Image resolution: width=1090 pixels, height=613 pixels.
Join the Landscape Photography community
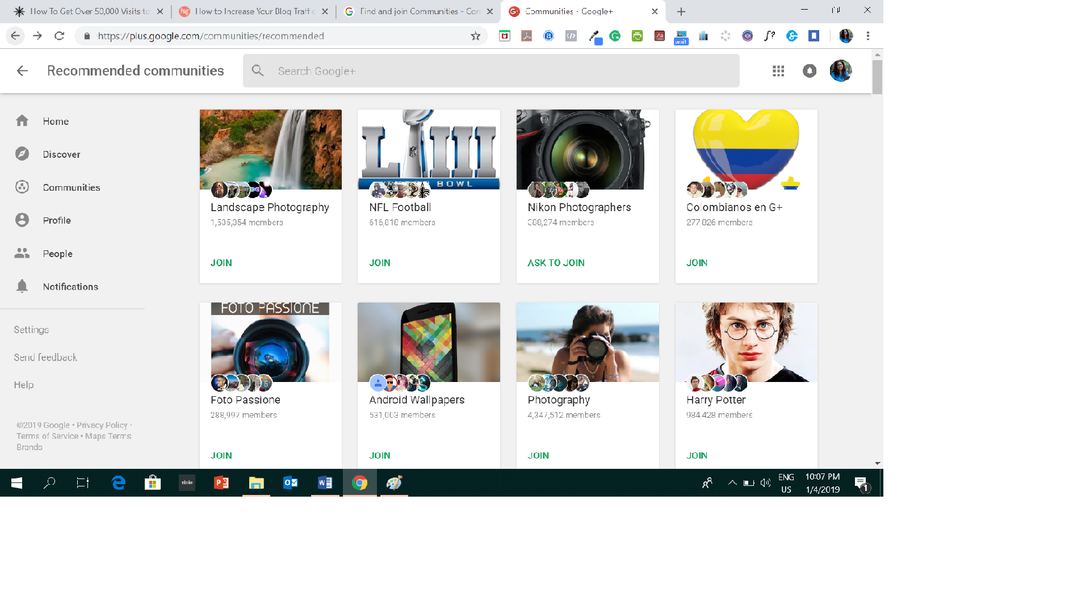click(221, 263)
